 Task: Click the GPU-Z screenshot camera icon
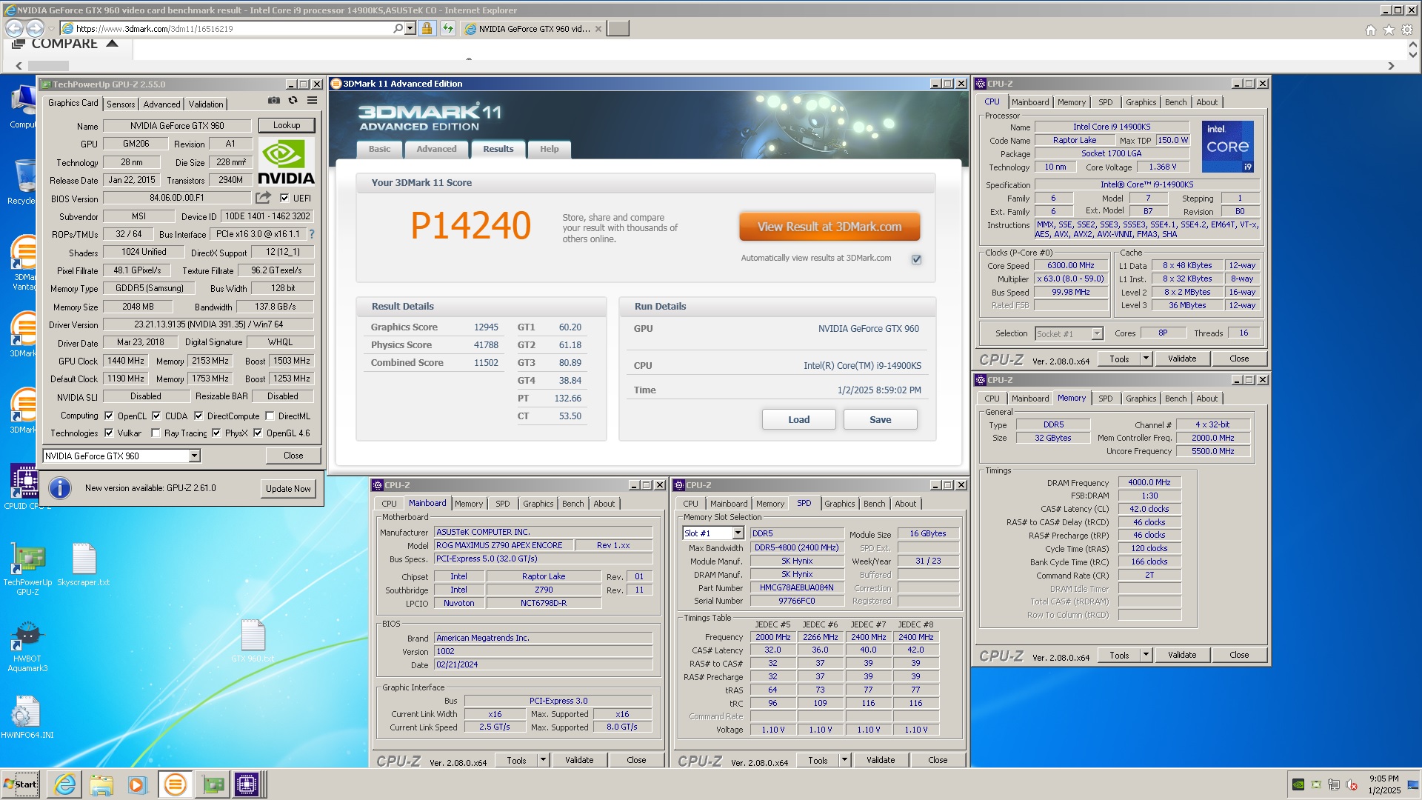coord(274,101)
